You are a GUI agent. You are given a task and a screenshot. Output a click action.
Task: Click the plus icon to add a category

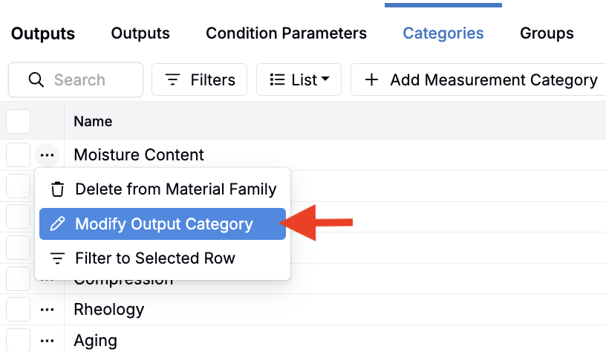372,80
